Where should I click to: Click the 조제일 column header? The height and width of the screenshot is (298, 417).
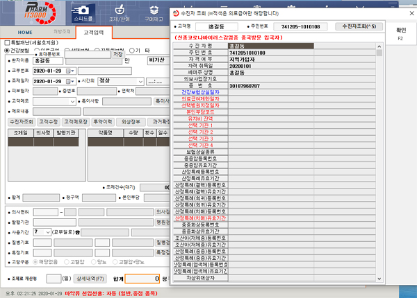click(21, 133)
